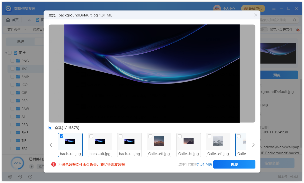
Task: Open 会员中心 membership button
Action: (x=253, y=8)
